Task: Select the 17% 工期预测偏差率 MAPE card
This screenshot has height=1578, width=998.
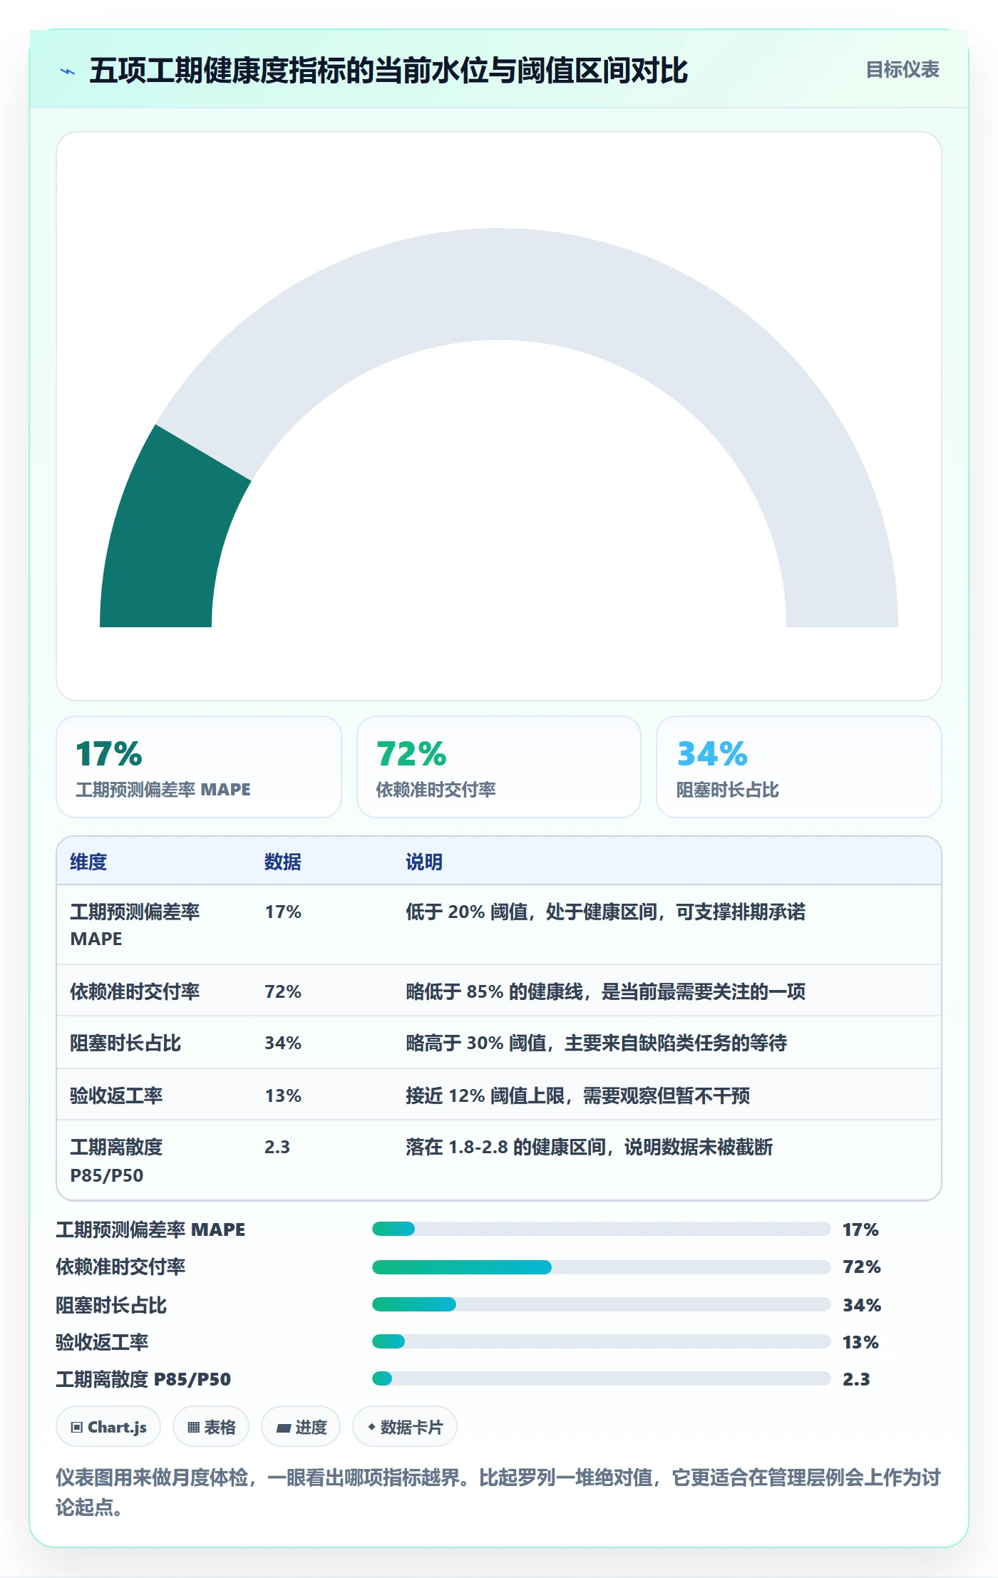Action: click(x=199, y=767)
